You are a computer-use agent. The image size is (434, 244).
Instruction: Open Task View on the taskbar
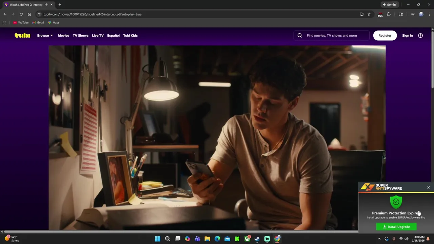(x=177, y=239)
